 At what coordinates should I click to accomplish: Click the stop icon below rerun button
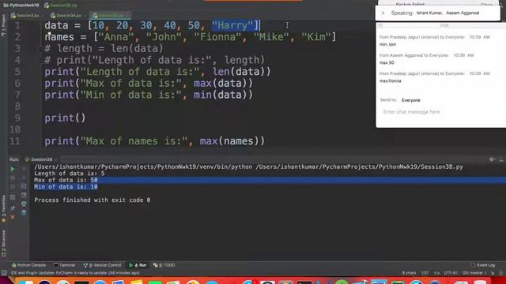coord(13,177)
